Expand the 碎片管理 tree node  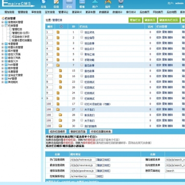coord(3,51)
